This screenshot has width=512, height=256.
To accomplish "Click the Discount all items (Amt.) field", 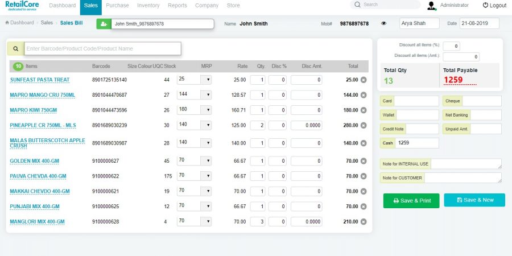I will click(x=461, y=57).
